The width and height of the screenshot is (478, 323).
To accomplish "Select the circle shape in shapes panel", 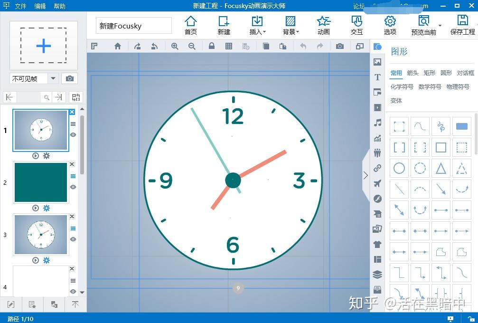I will click(399, 168).
